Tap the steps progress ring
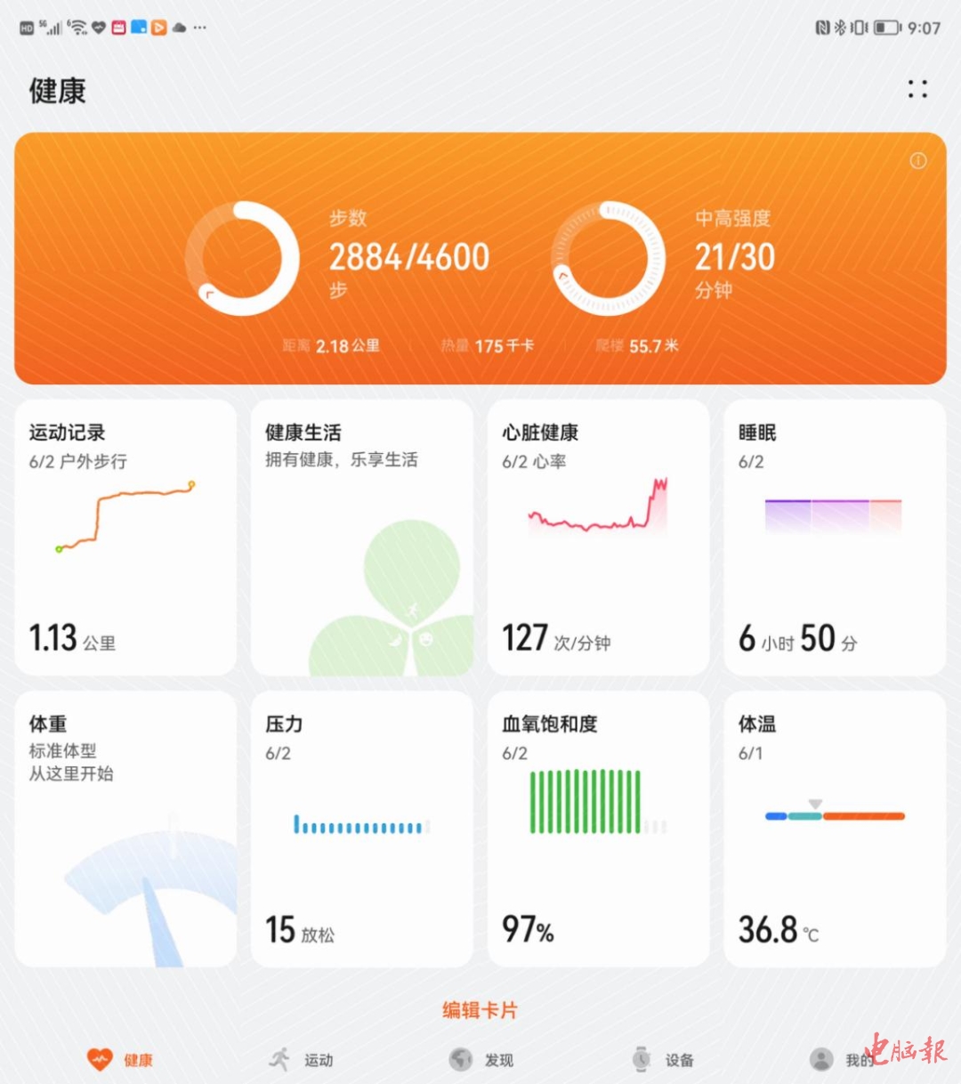Image resolution: width=961 pixels, height=1084 pixels. [x=242, y=259]
